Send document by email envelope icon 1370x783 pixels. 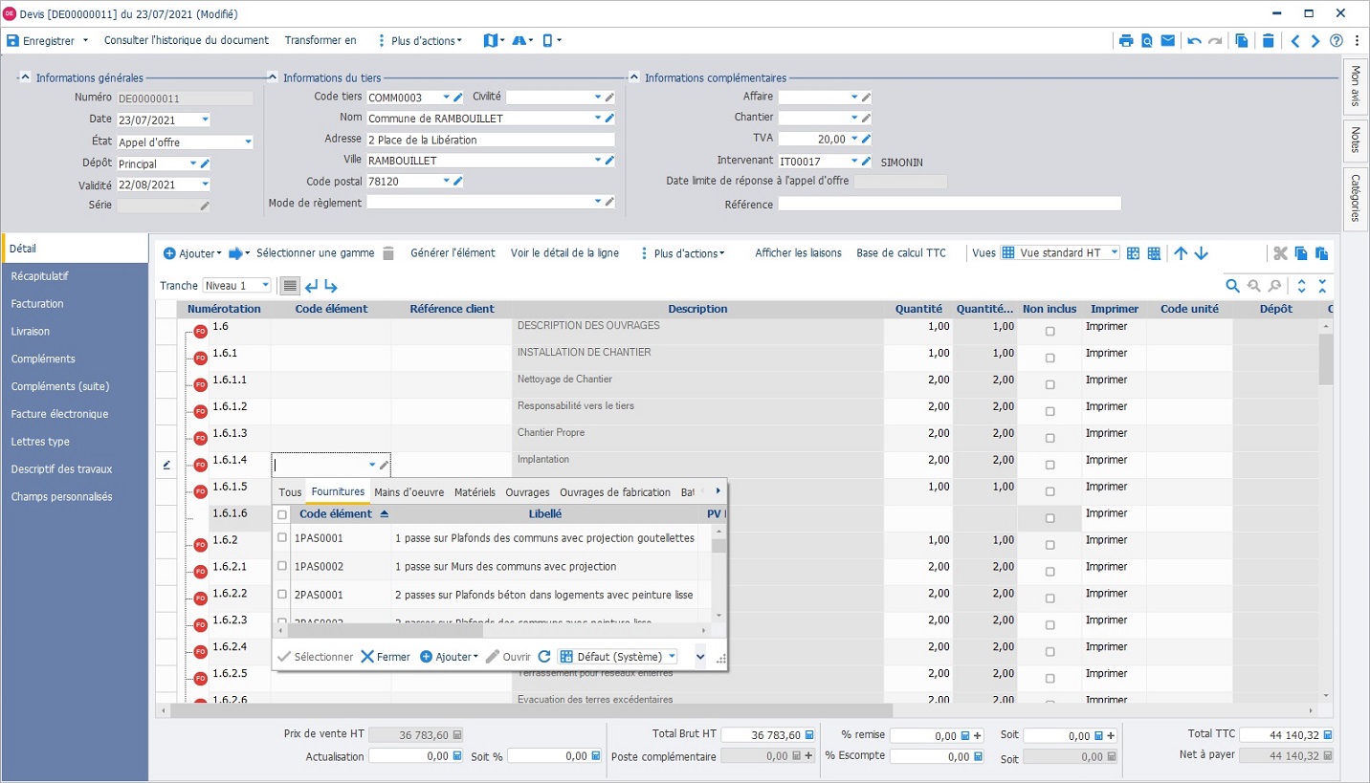click(x=1168, y=41)
